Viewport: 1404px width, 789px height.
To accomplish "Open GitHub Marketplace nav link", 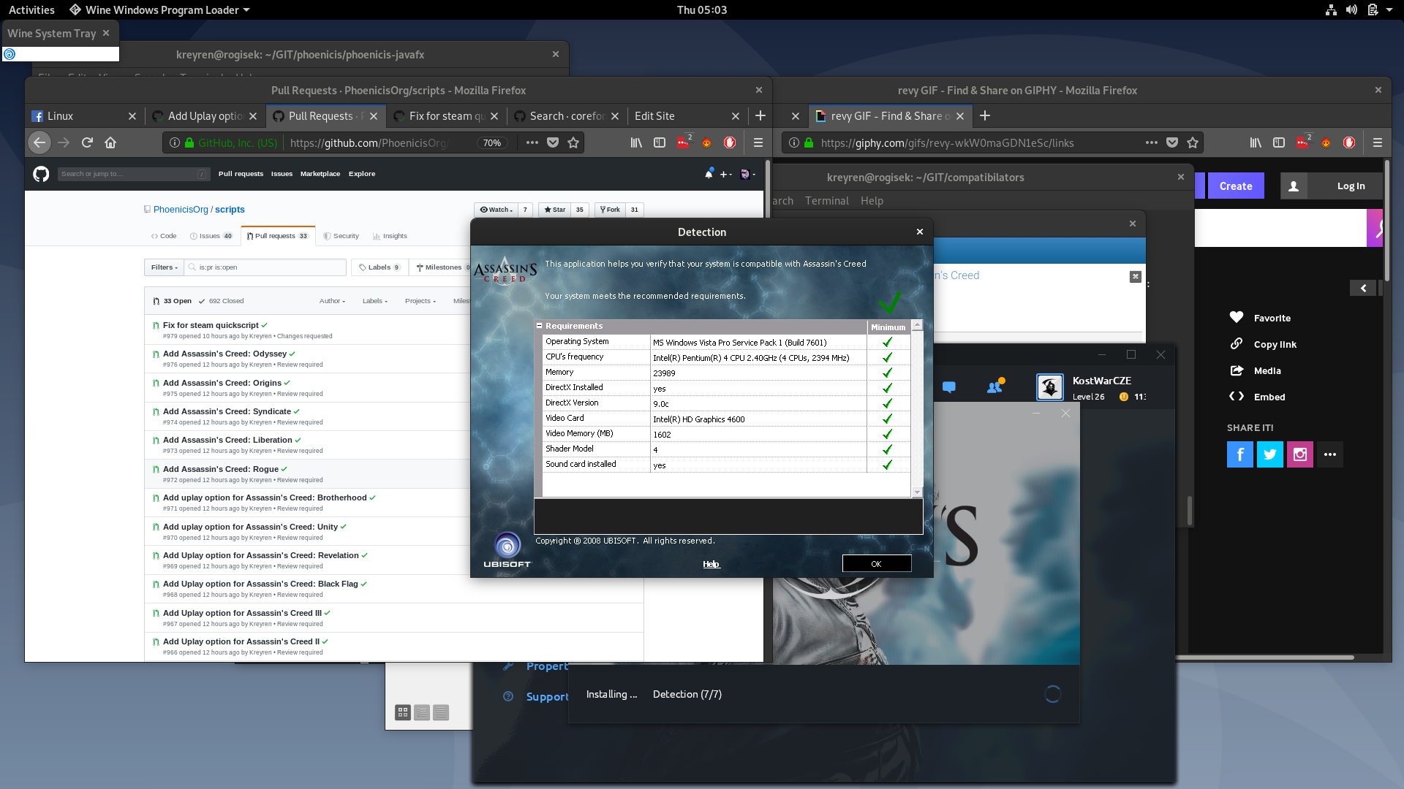I will 320,174.
